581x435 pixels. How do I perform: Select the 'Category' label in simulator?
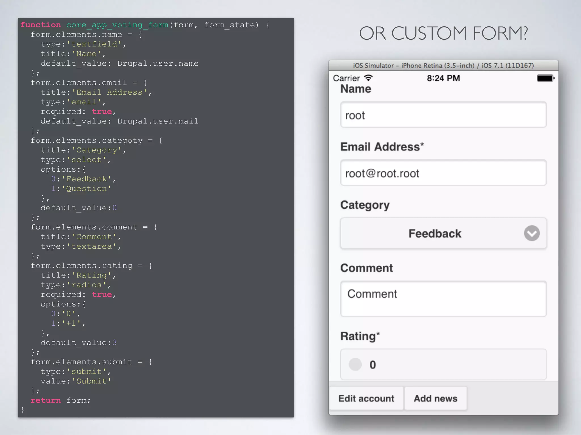tap(365, 205)
